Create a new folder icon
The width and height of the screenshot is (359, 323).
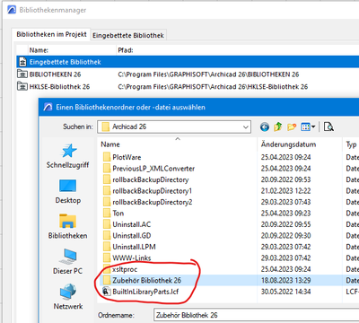[x=292, y=127]
